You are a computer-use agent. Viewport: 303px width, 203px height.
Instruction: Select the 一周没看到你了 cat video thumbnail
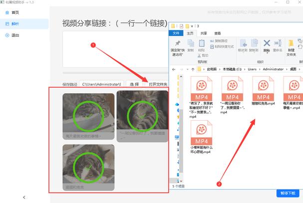(x=142, y=116)
